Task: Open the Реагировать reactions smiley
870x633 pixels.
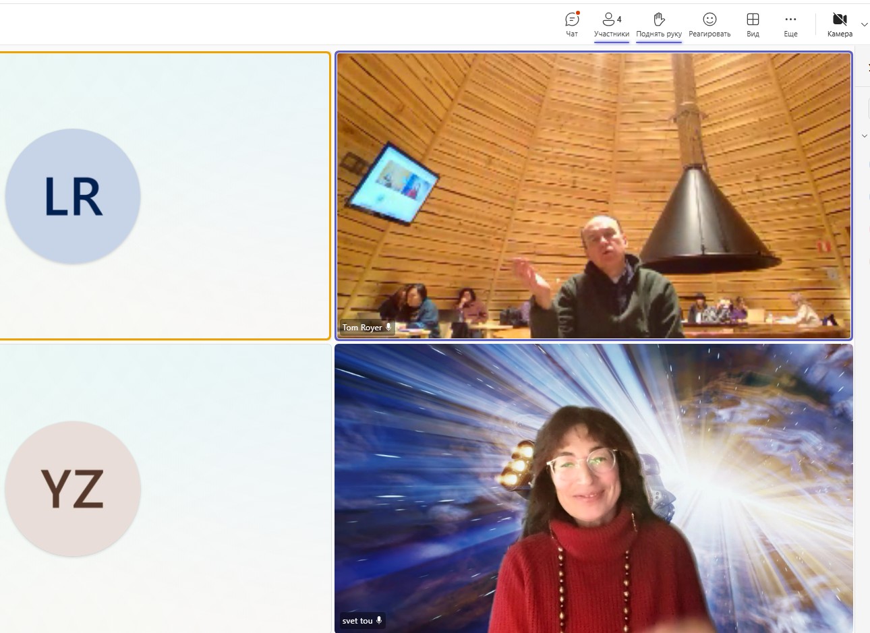Action: (709, 24)
